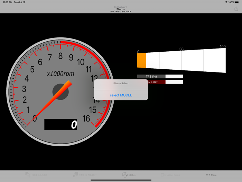Tap the Wi-Fi icon in the status bar

point(226,2)
